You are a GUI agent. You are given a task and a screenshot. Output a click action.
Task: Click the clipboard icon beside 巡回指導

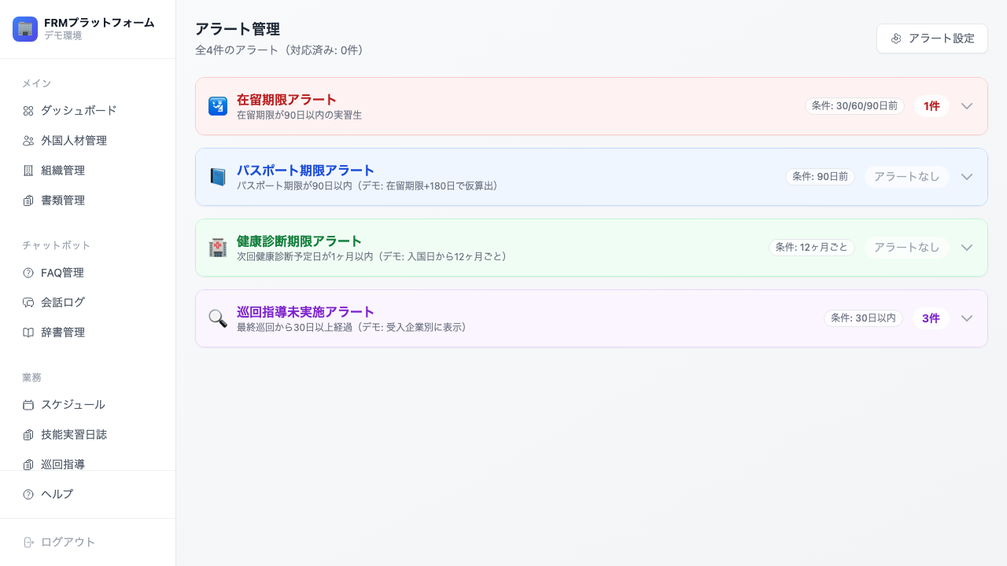28,465
